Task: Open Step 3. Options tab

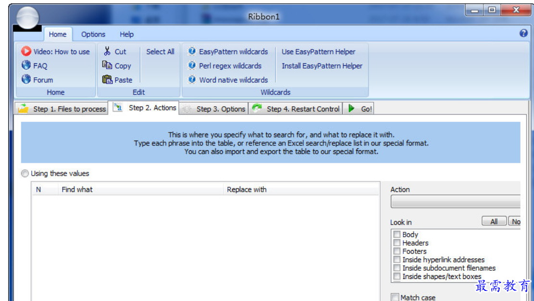Action: [213, 109]
